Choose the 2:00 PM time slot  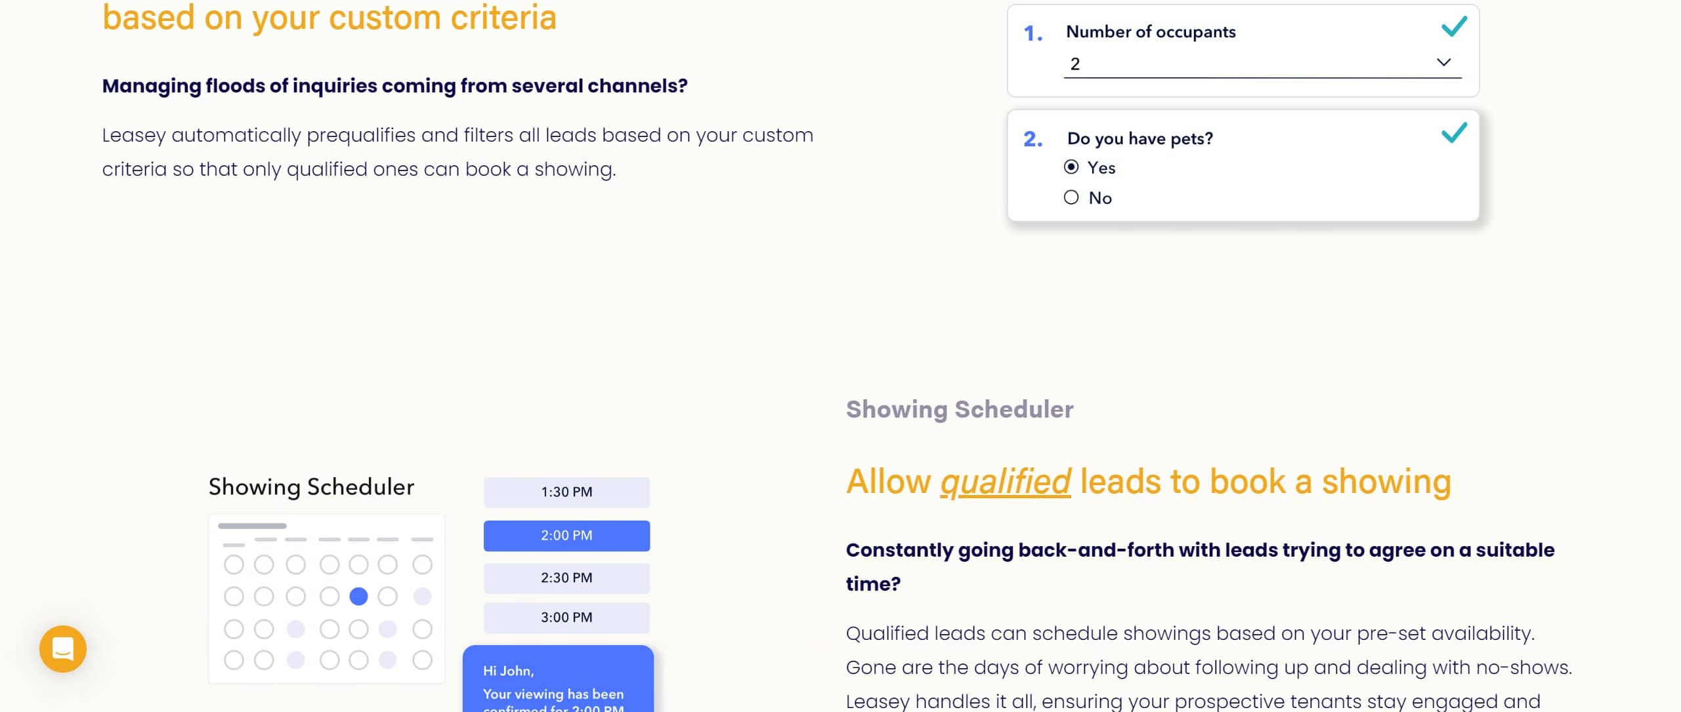[566, 536]
